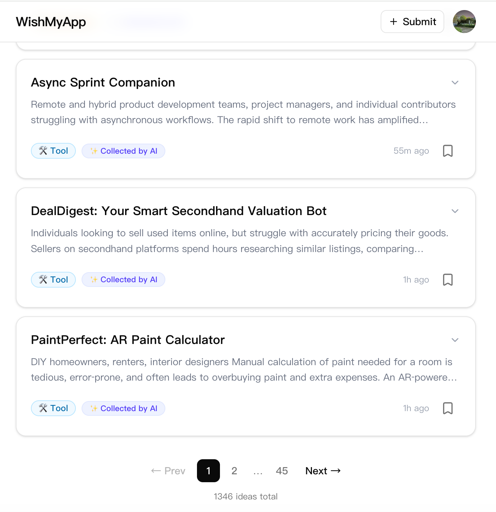
Task: Expand the DealDigest card details
Action: [455, 211]
